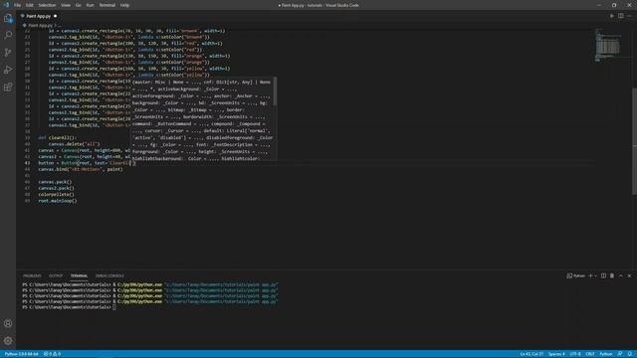637x358 pixels.
Task: Select the Python terminal shell label
Action: pyautogui.click(x=575, y=275)
